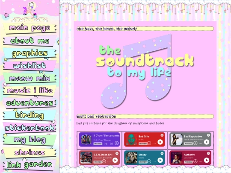Open Sleazy album cover

click(131, 158)
